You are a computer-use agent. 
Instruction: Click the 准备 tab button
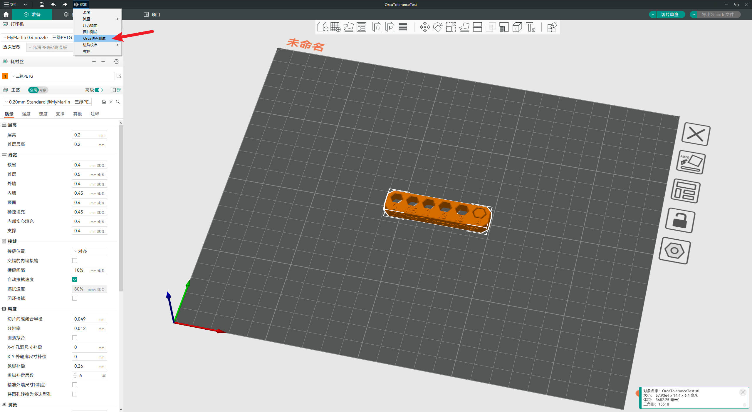tap(32, 14)
